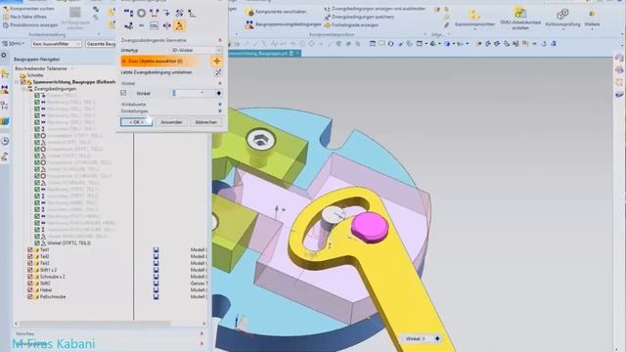Click the Letzte Zwangsbedingung umkehren icon
Viewport: 626px width, 352px height.
218,72
